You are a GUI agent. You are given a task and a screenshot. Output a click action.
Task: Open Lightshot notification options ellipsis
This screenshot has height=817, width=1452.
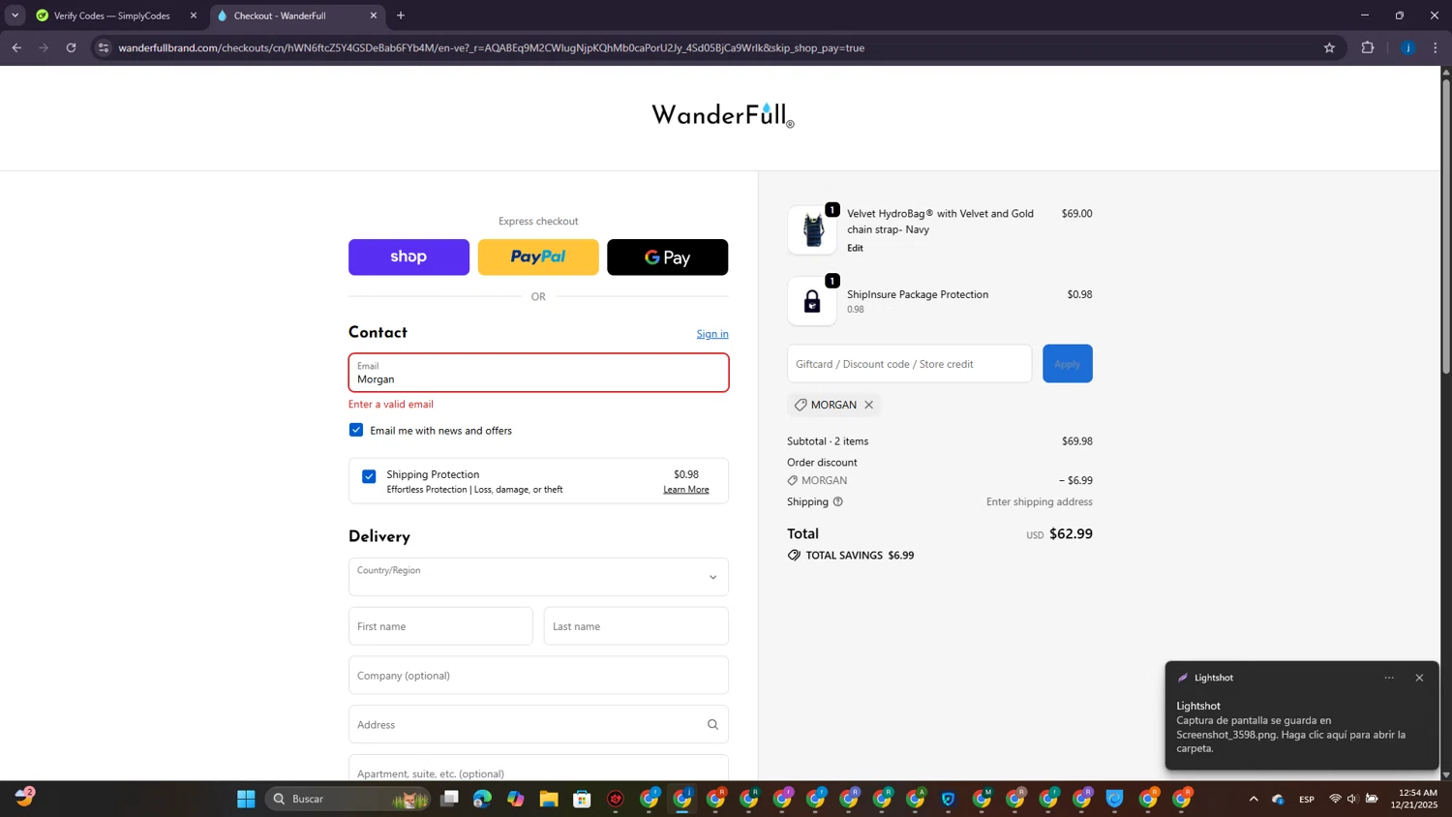[1389, 678]
